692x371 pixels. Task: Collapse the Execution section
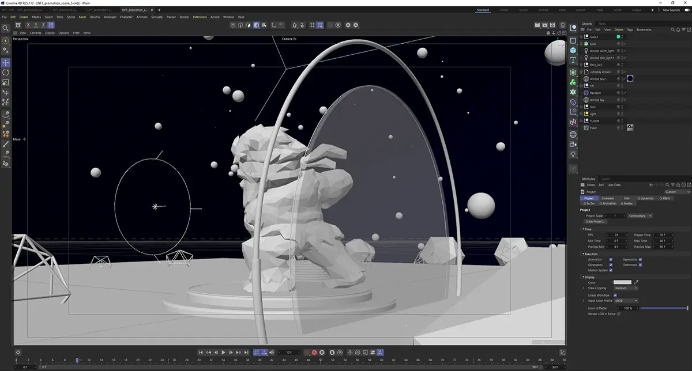point(583,254)
